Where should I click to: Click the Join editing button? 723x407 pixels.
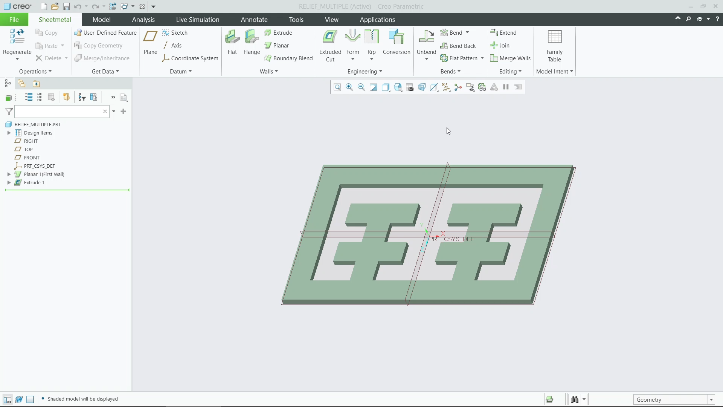[x=500, y=46]
